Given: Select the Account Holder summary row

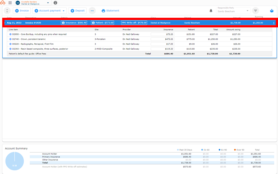Looking at the screenshot, I should pyautogui.click(x=152, y=154).
